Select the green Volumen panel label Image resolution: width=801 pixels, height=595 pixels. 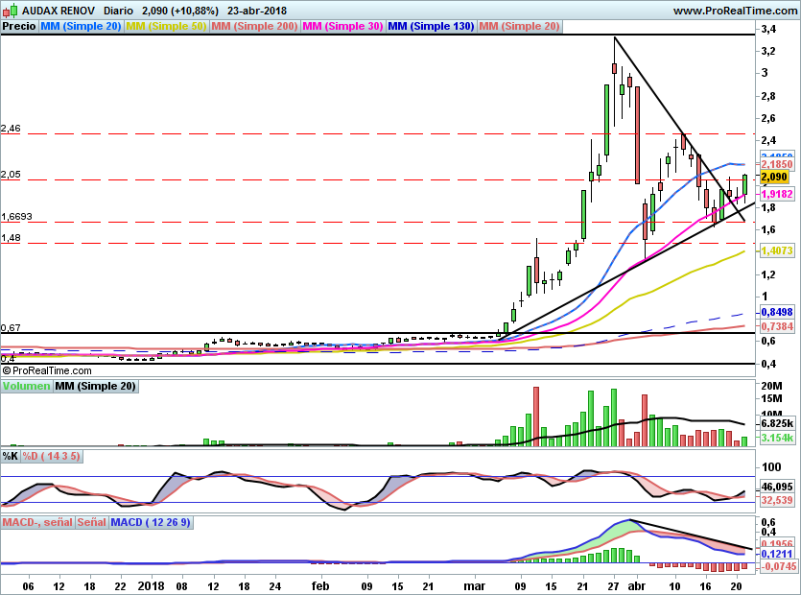(26, 387)
